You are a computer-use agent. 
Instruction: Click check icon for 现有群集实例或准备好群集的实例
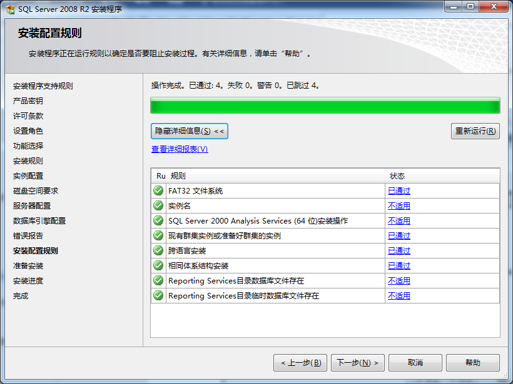pyautogui.click(x=158, y=235)
